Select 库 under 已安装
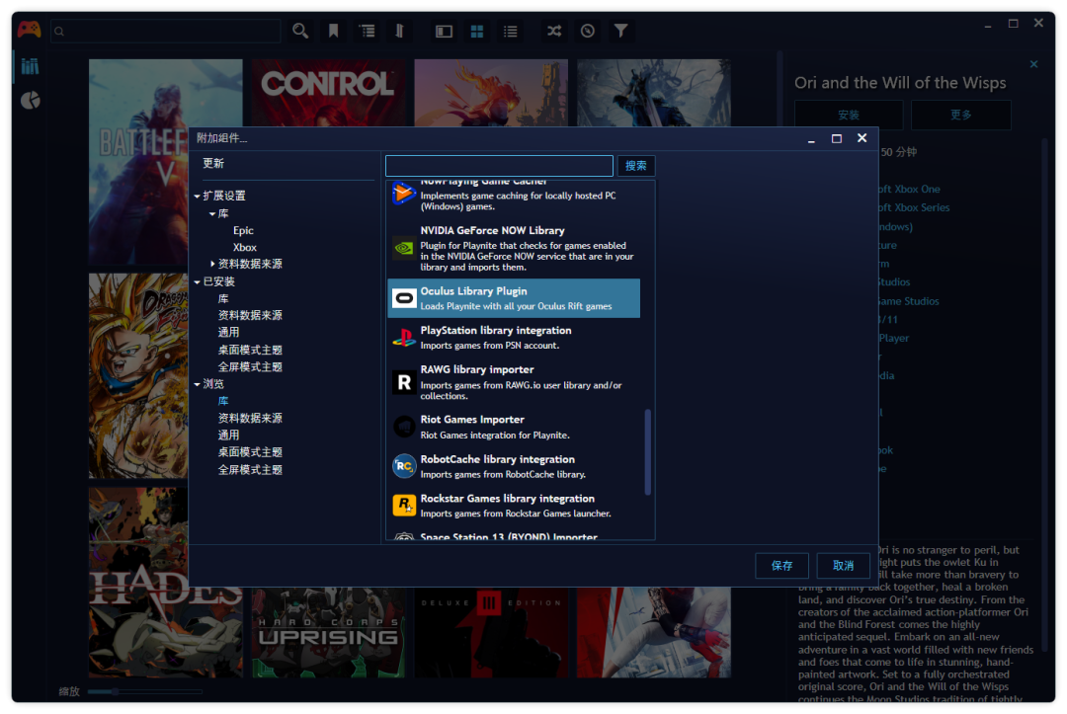This screenshot has height=714, width=1067. pyautogui.click(x=223, y=298)
